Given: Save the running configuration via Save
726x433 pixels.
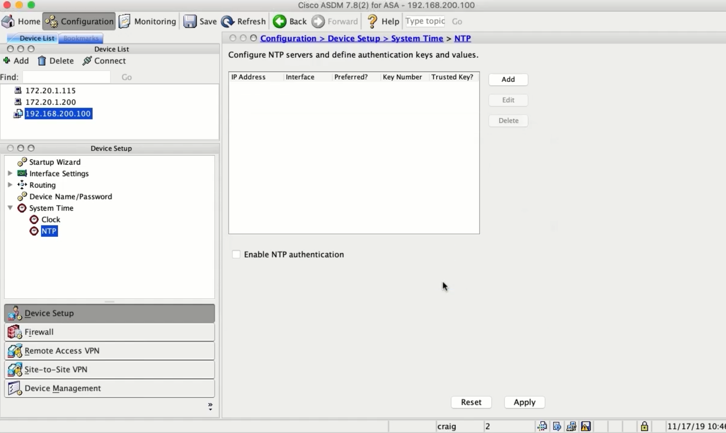Looking at the screenshot, I should (x=200, y=21).
